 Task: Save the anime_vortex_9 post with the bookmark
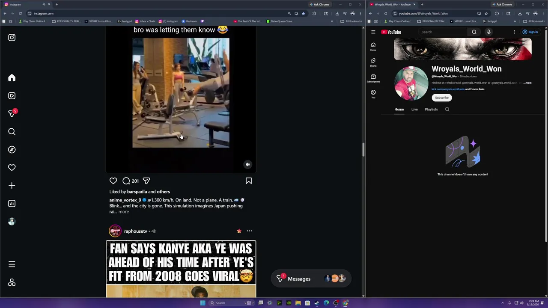point(249,181)
